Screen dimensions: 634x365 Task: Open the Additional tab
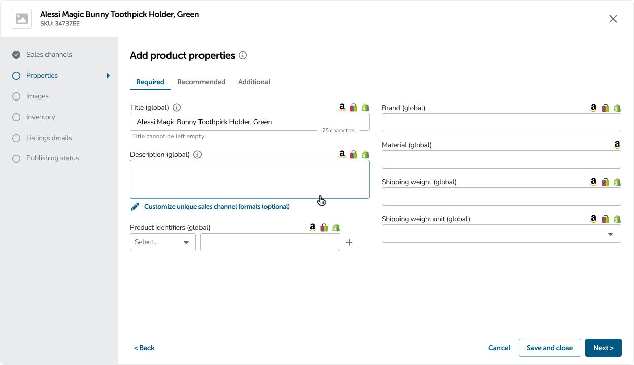[x=254, y=82]
